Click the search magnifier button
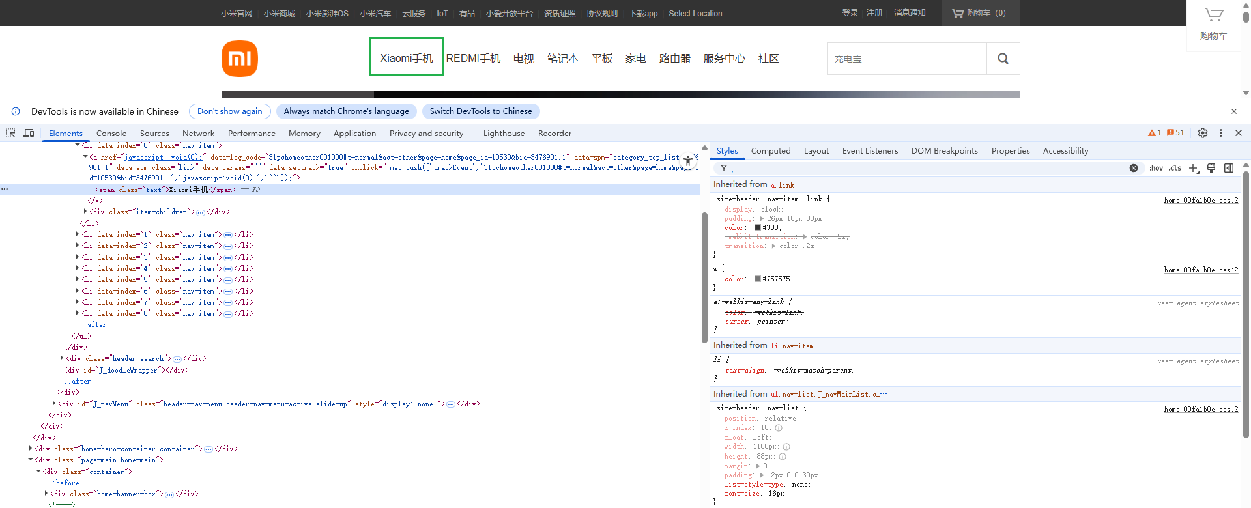Screen dimensions: 1251x508 pos(1003,59)
